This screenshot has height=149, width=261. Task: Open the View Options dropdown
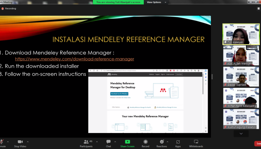point(156,2)
